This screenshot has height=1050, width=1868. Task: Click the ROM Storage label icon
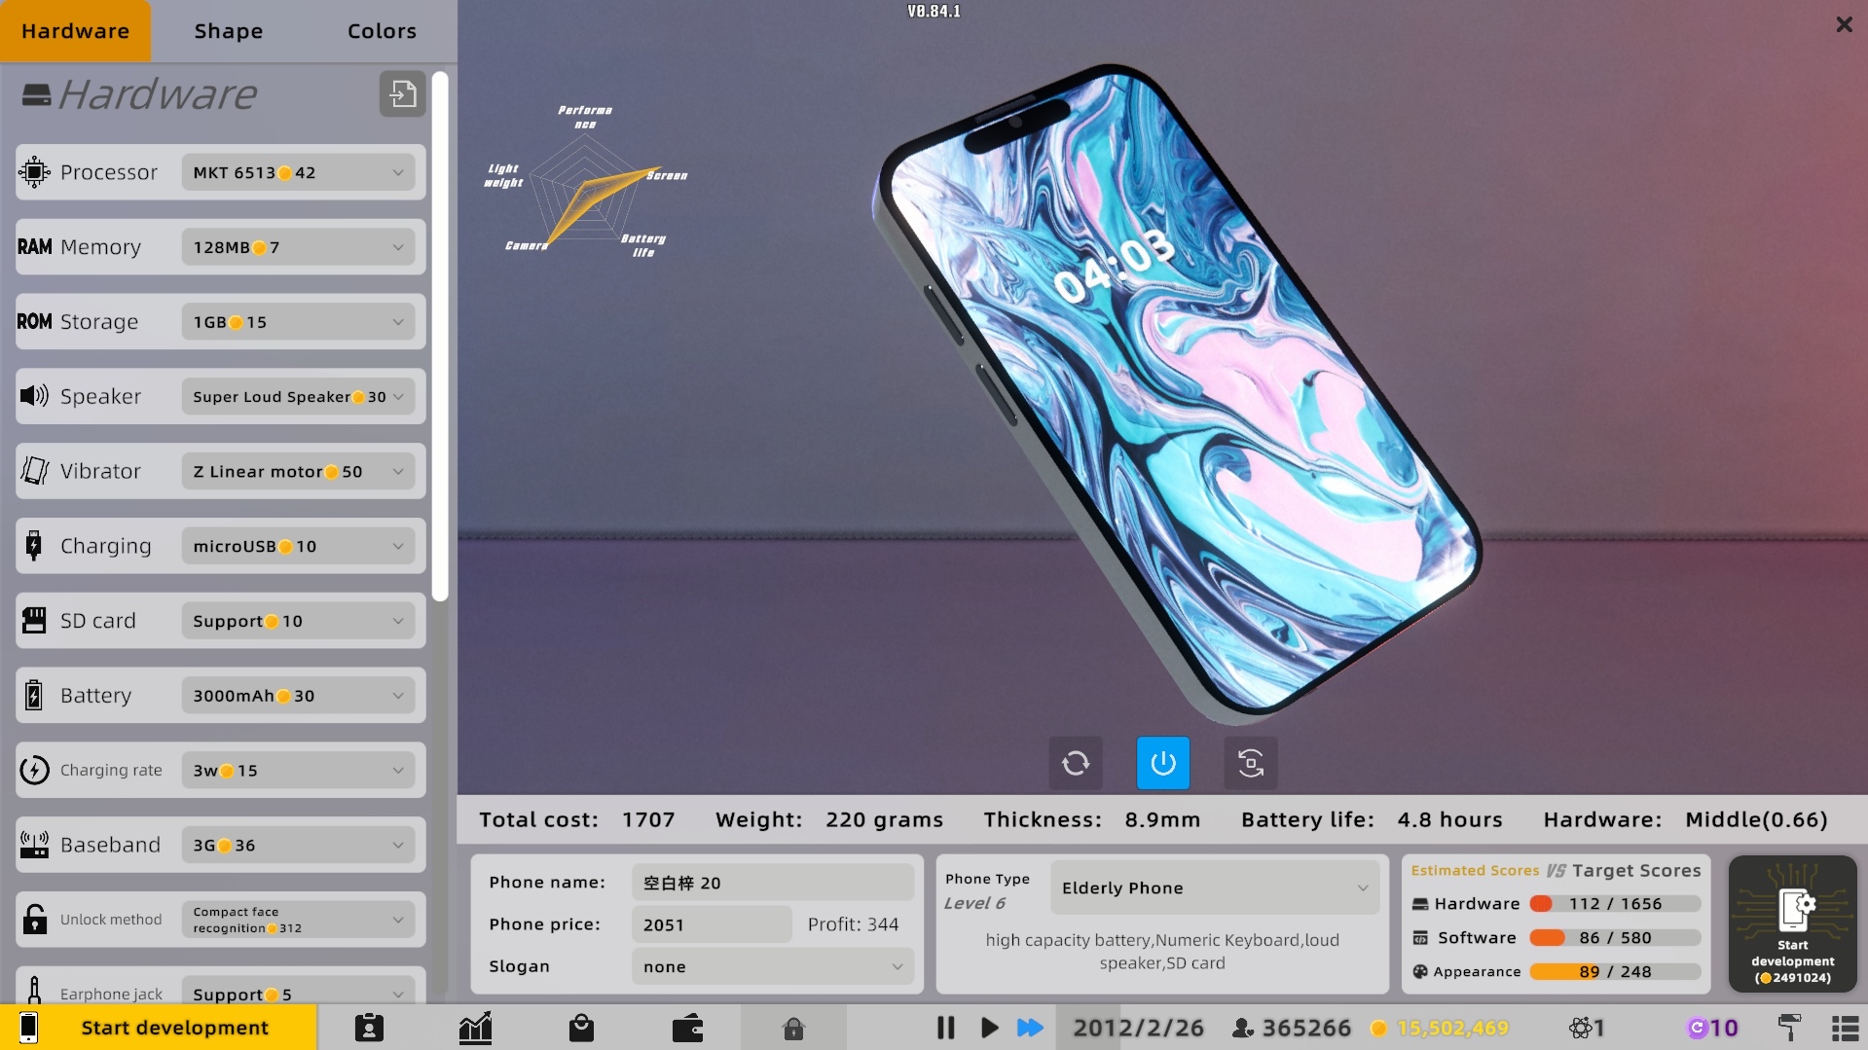(34, 322)
